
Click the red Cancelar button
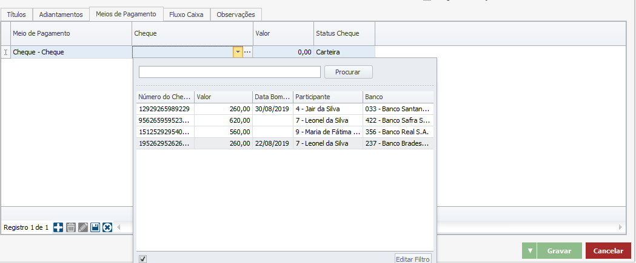click(x=608, y=251)
